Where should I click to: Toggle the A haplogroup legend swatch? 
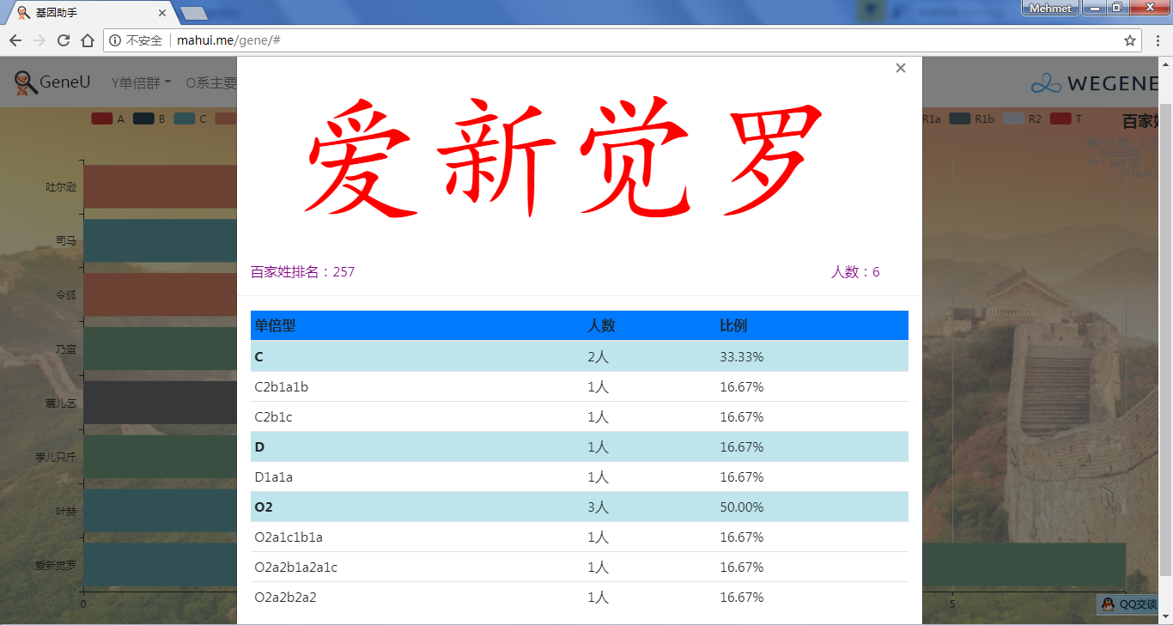point(101,119)
